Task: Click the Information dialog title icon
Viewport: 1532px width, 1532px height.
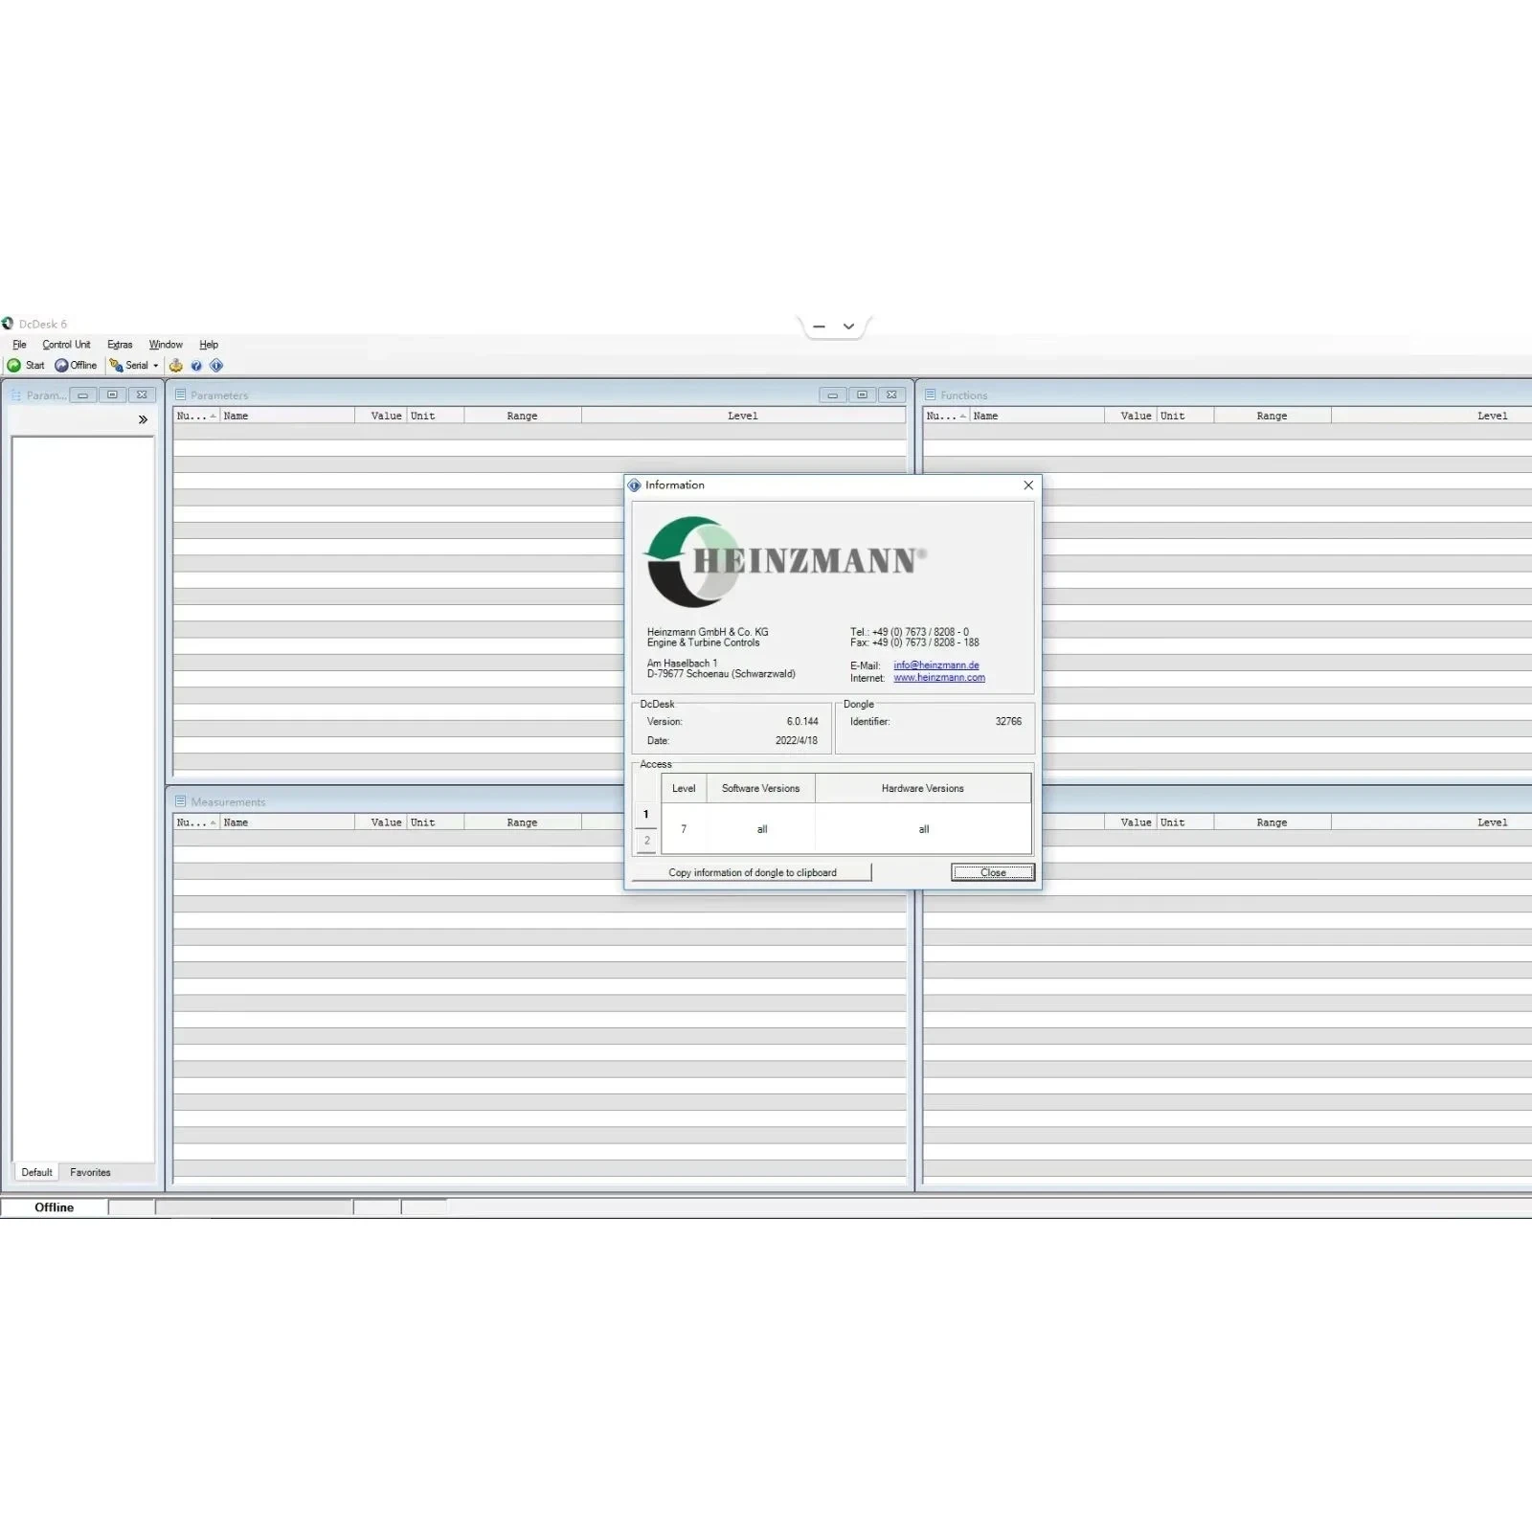Action: pos(635,485)
